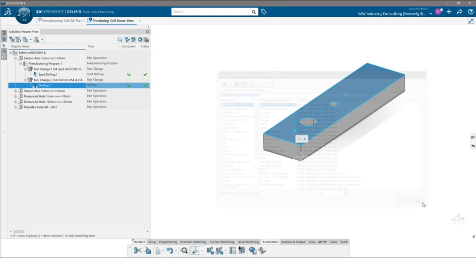Expand the Threaded Hole M4 - M12 node

(x=16, y=107)
